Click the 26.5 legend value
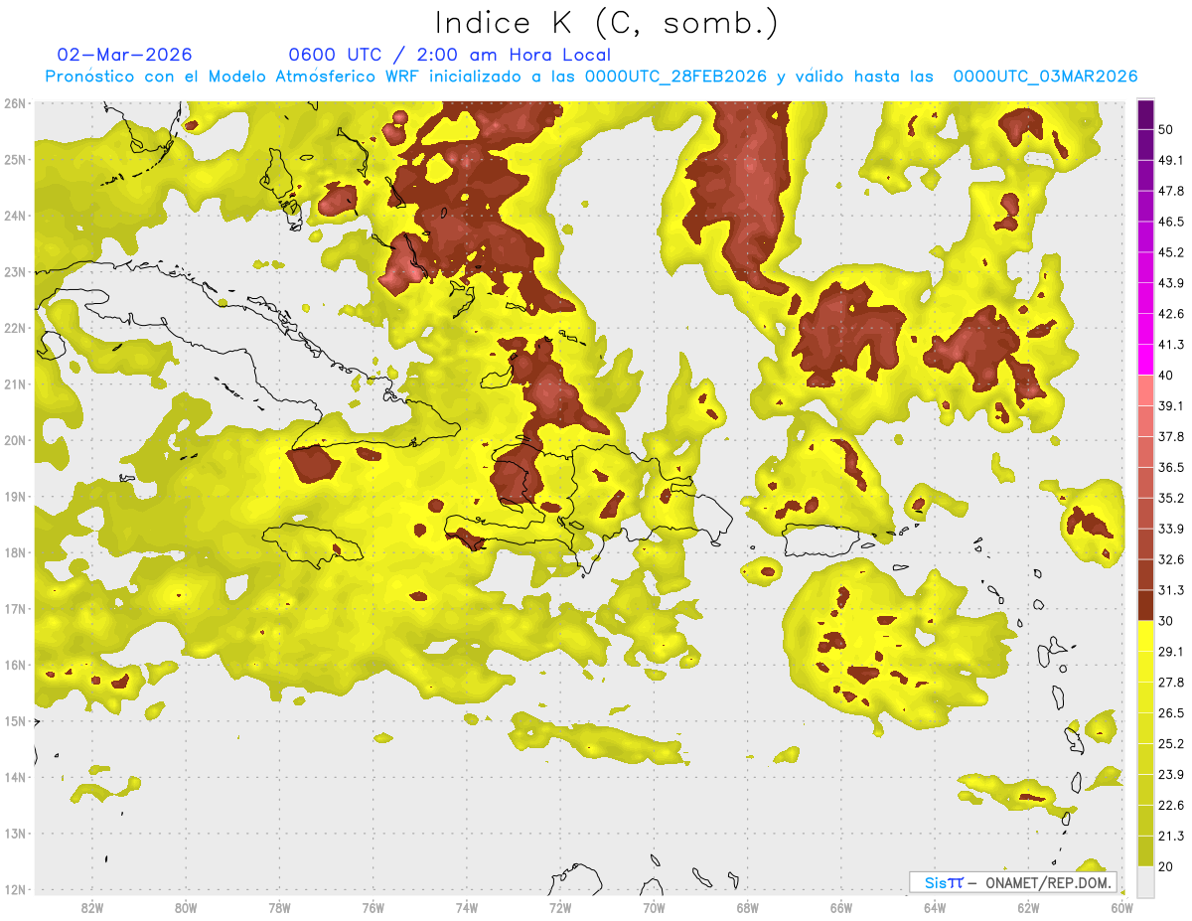 point(1171,713)
